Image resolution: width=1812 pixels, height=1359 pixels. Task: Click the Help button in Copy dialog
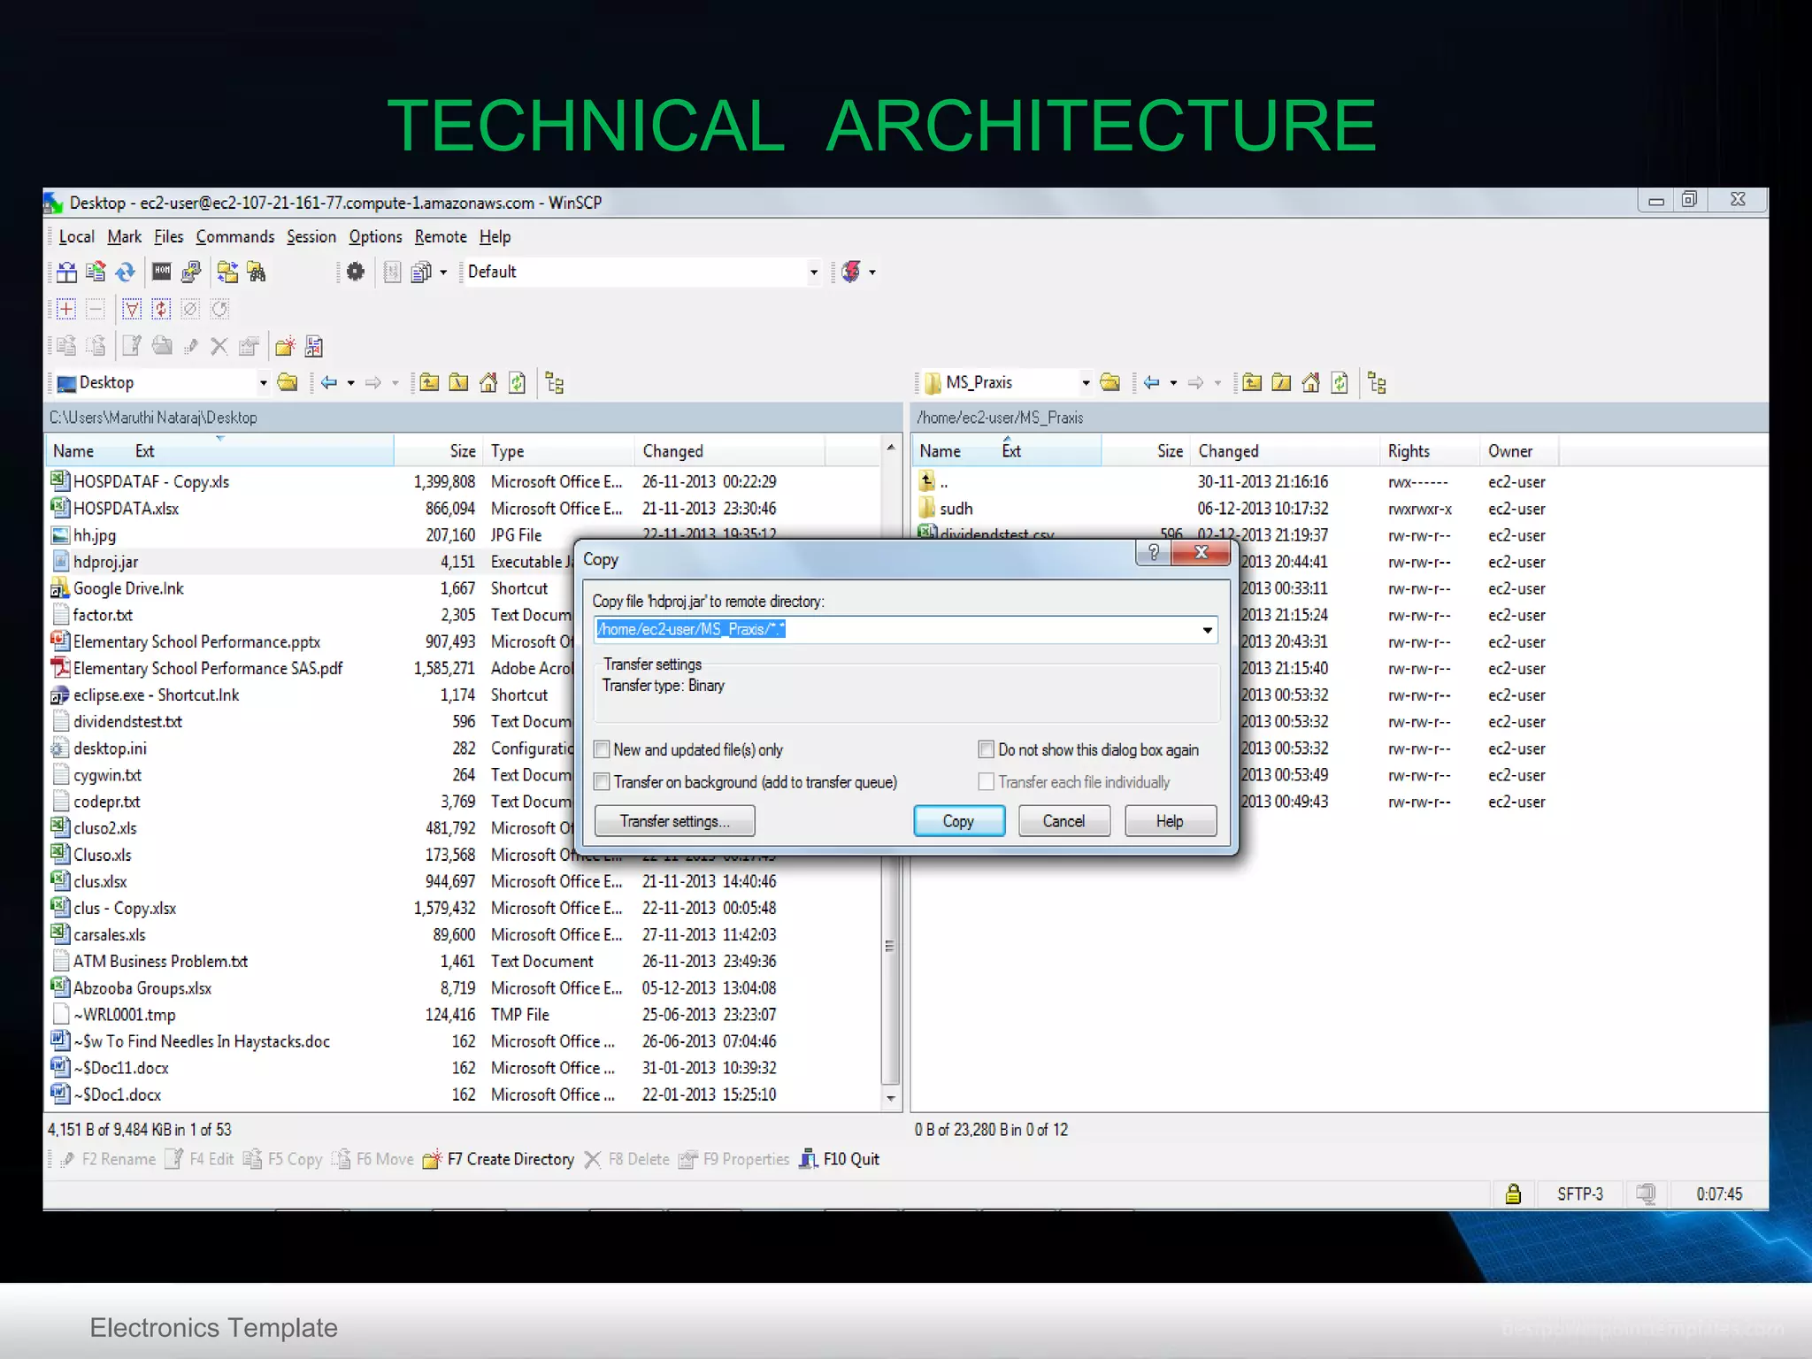(1171, 821)
